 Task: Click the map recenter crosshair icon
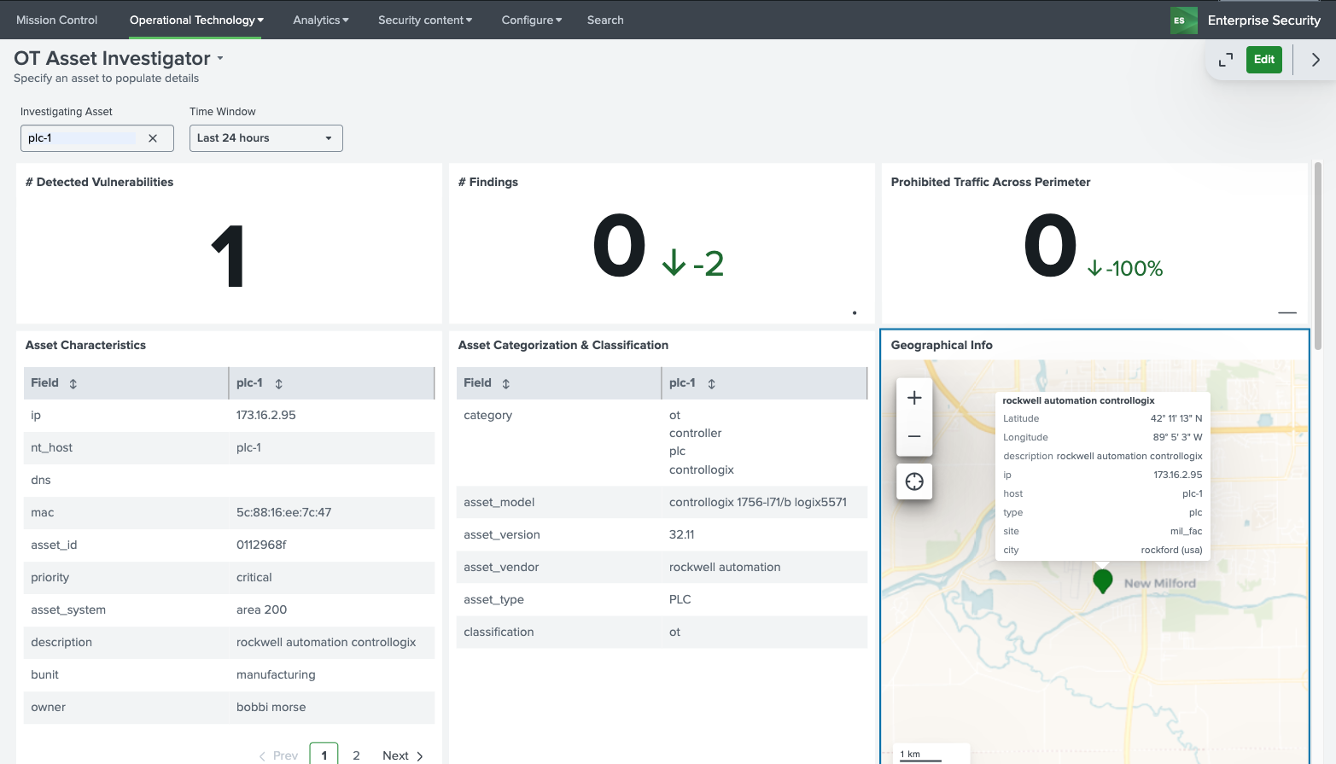[914, 481]
